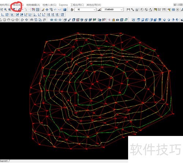Click the Zoom Window magnifier icon
183x163 pixels.
point(5,10)
